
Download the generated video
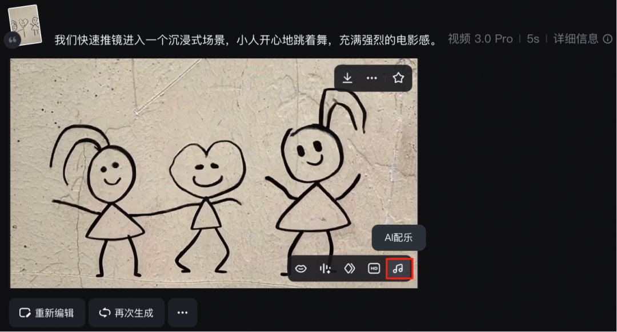click(347, 78)
